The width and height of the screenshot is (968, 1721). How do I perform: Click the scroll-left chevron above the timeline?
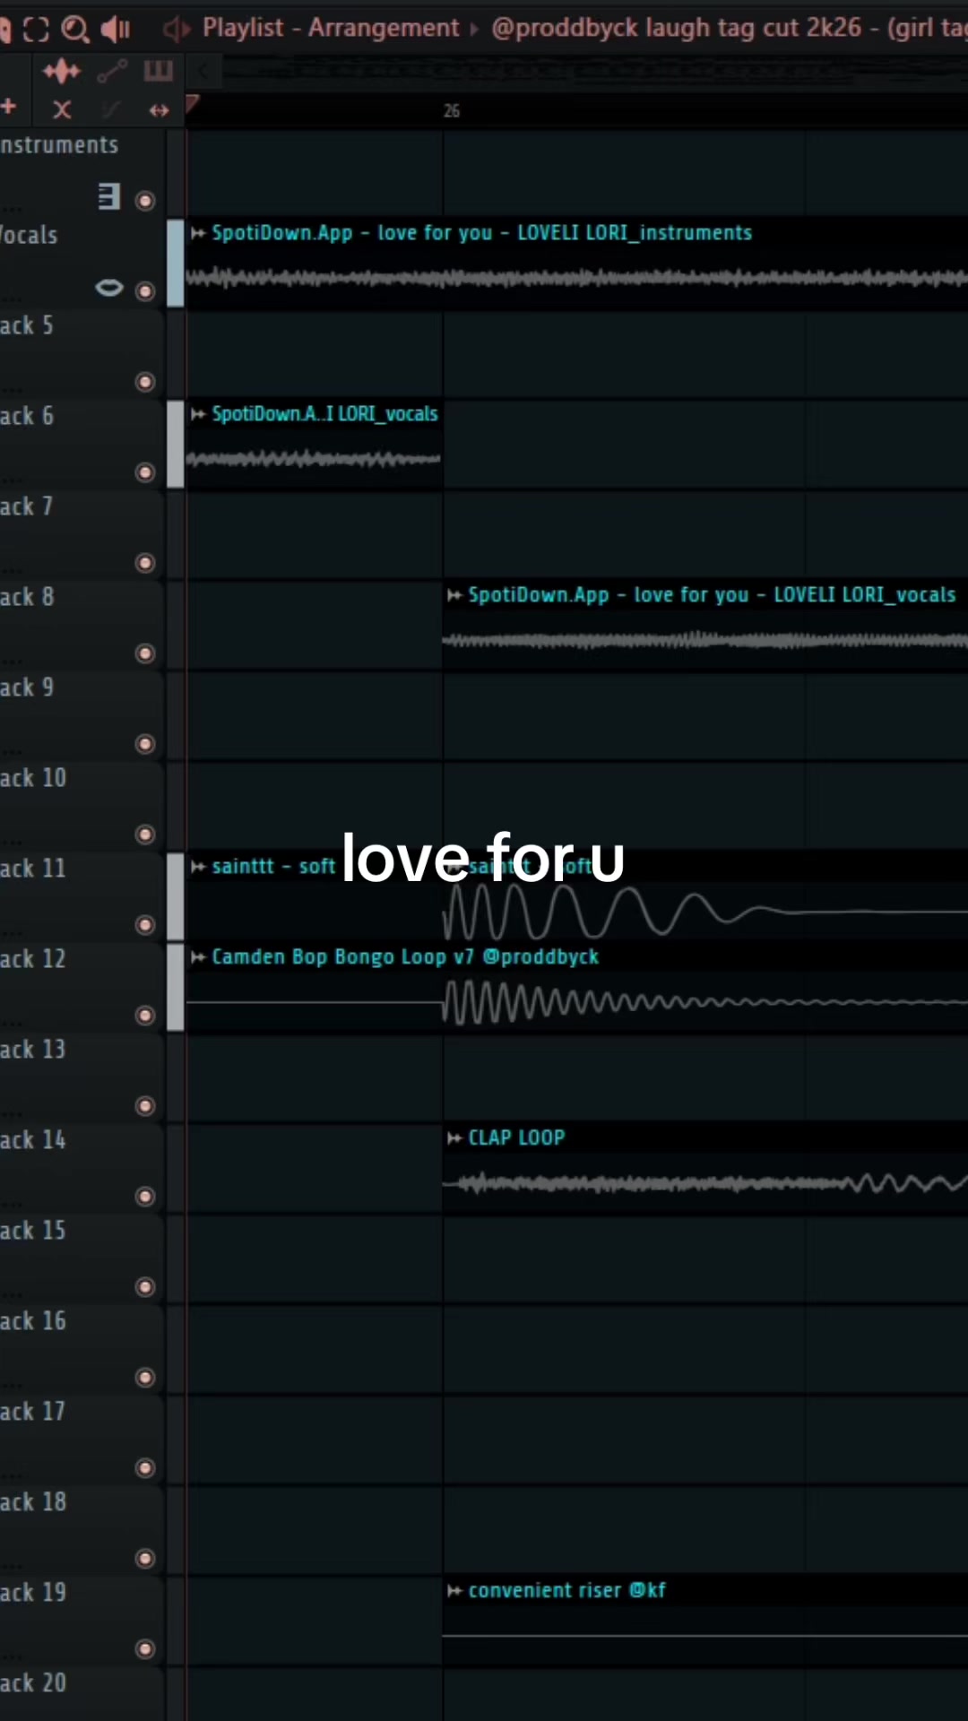203,72
